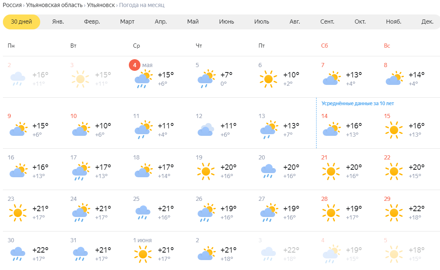
Task: Click the sun icon for day 29
Action: coord(394,212)
